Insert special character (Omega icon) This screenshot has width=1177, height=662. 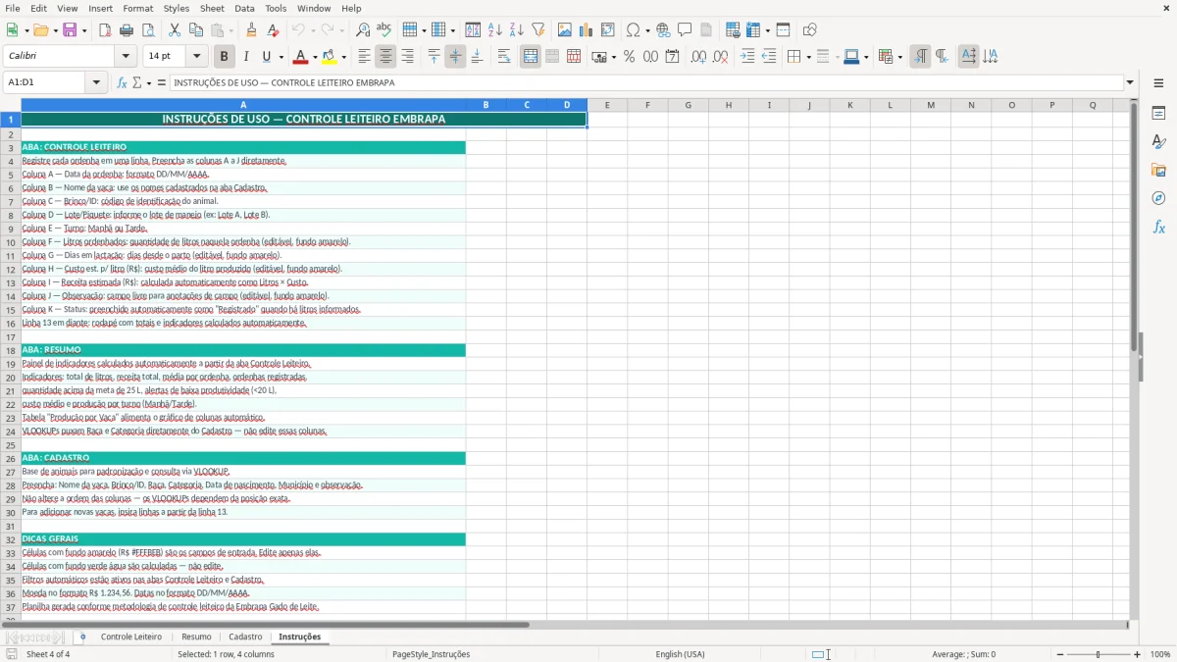click(633, 30)
